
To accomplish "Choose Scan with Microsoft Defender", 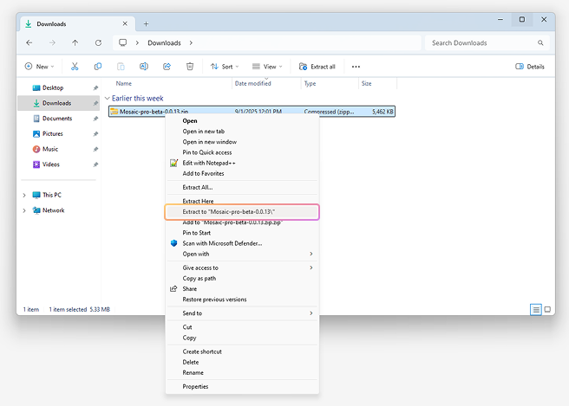I will (x=222, y=243).
